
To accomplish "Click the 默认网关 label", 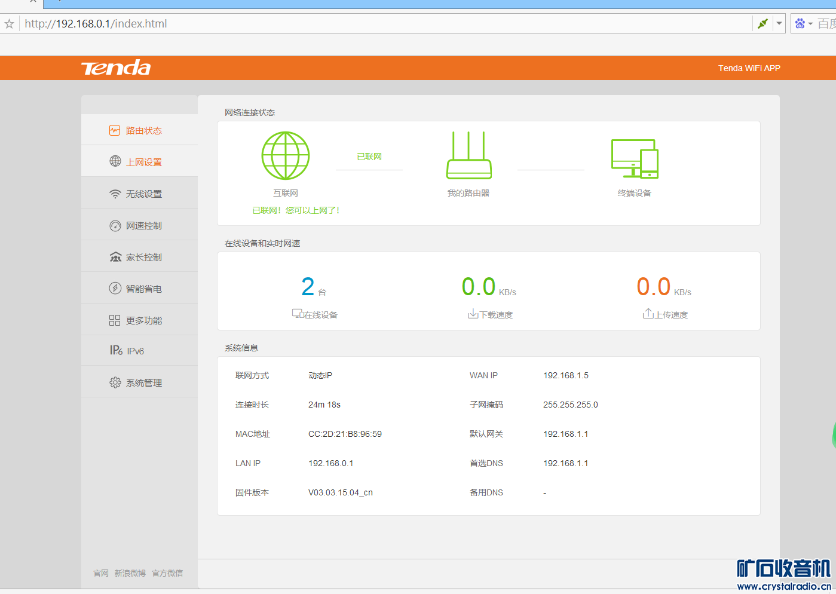I will coord(486,434).
